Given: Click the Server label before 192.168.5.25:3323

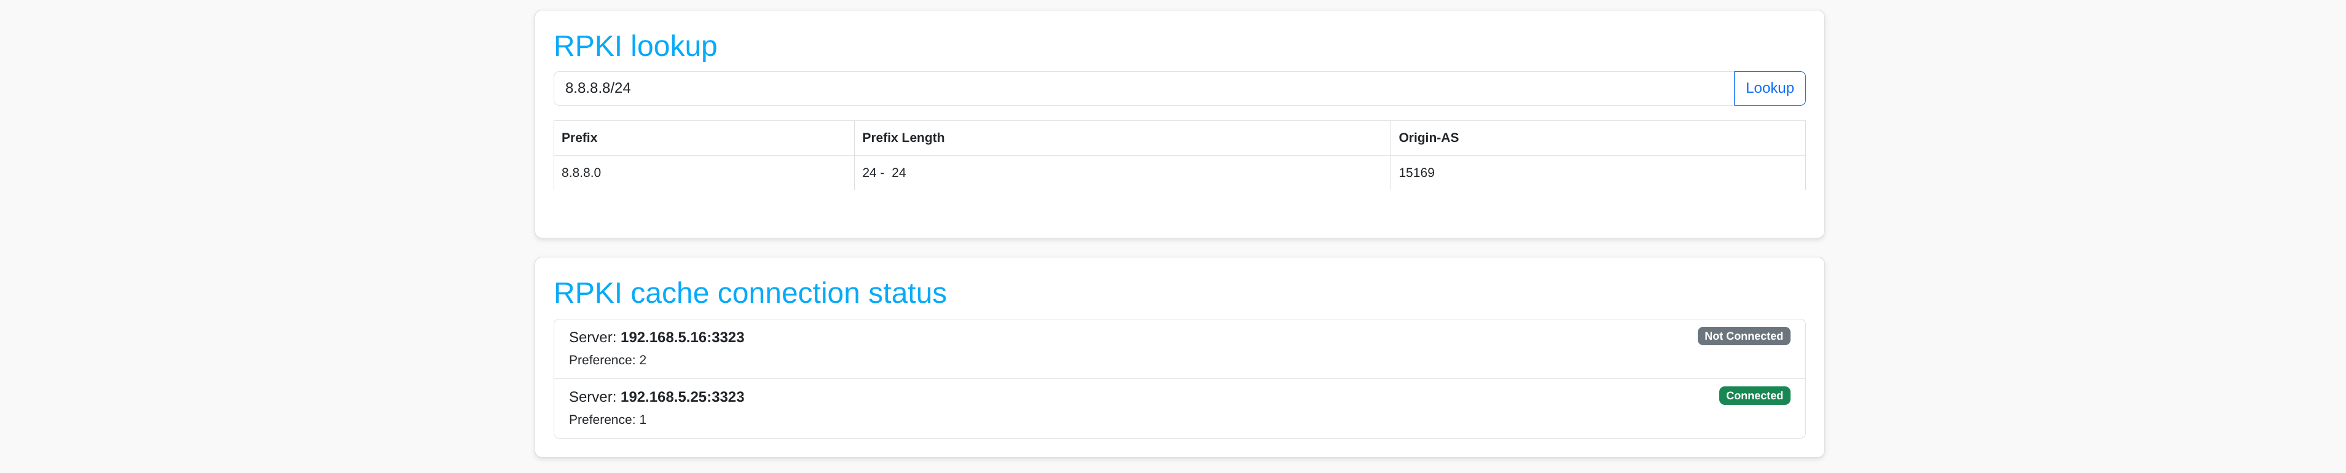Looking at the screenshot, I should point(592,397).
